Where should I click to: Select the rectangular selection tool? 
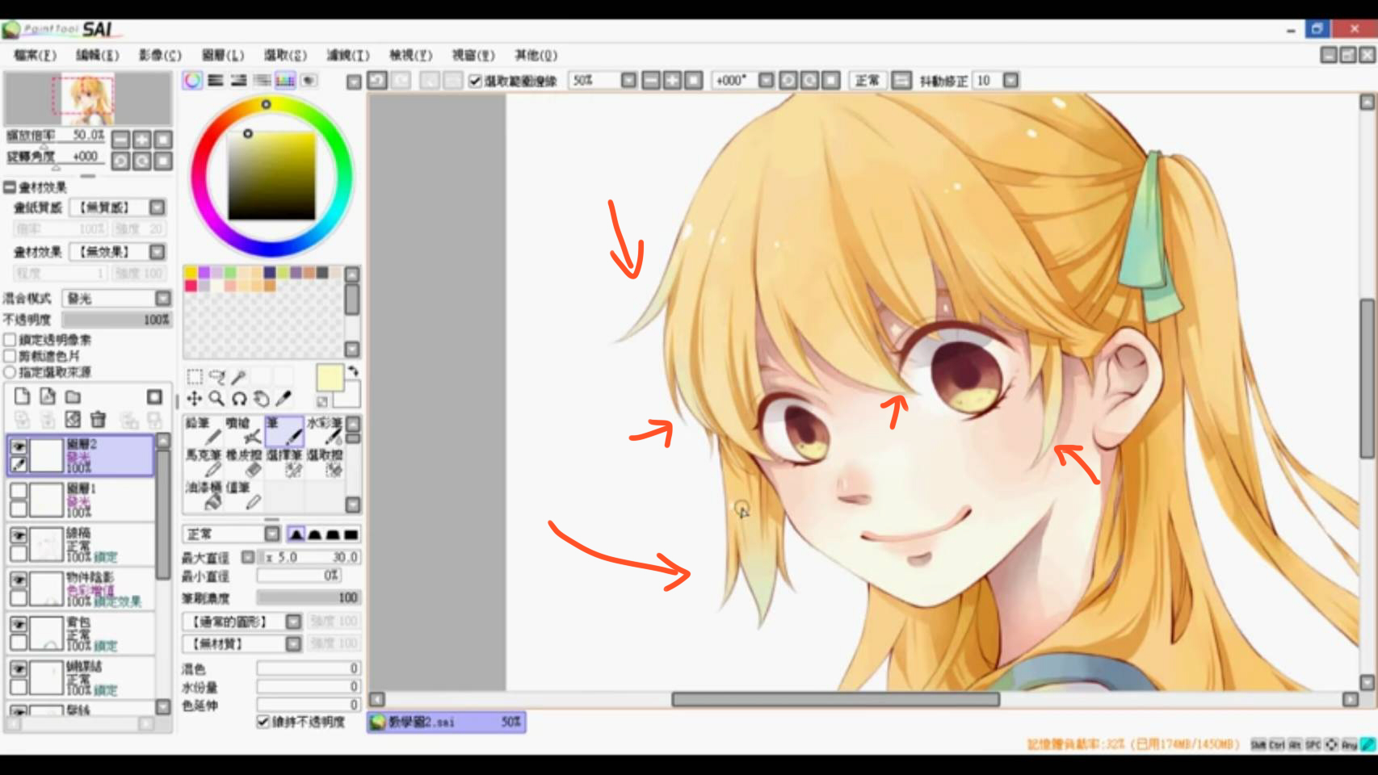(195, 377)
